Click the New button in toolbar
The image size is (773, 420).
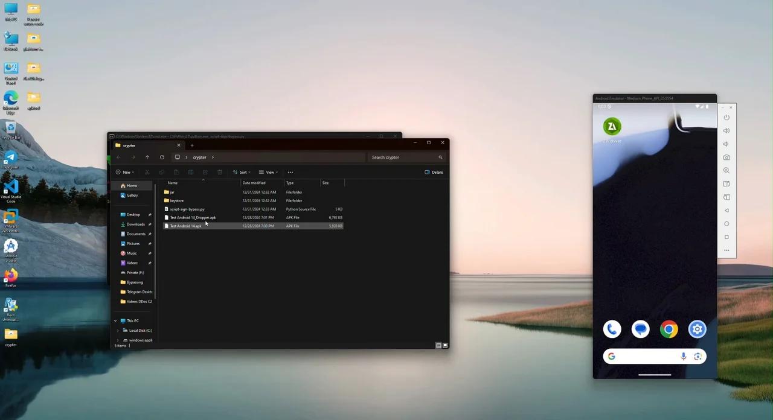click(124, 172)
